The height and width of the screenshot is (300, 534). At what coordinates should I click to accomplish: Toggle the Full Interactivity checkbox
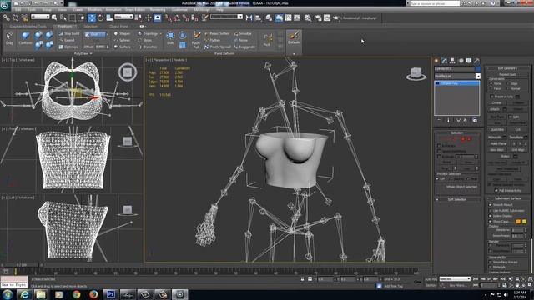496,191
